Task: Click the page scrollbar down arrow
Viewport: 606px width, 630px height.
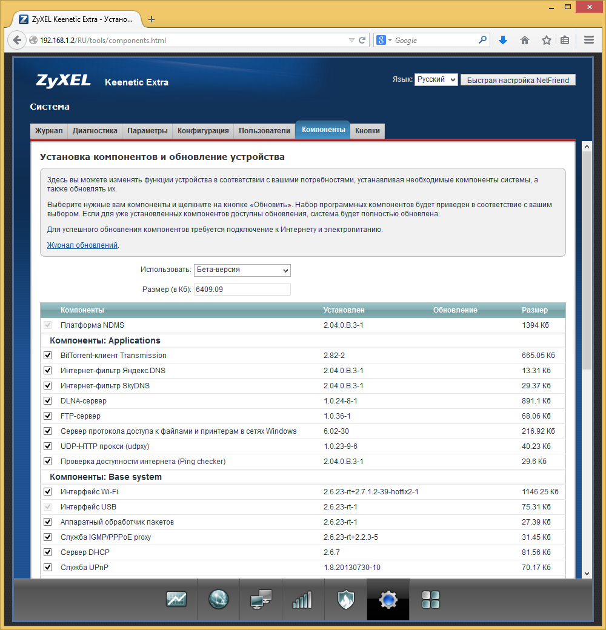Action: tap(587, 573)
